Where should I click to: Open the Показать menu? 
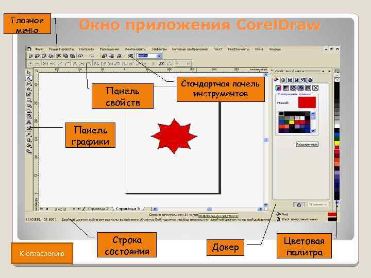pyautogui.click(x=87, y=49)
